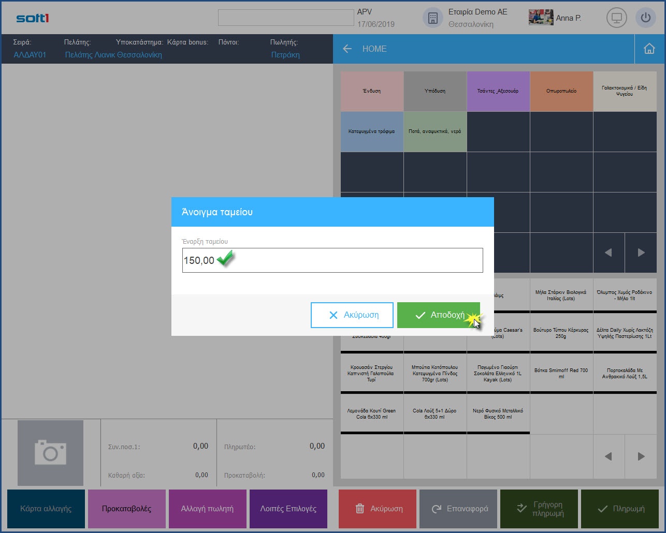The height and width of the screenshot is (533, 666).
Task: Click the camera image placeholder
Action: pos(50,453)
